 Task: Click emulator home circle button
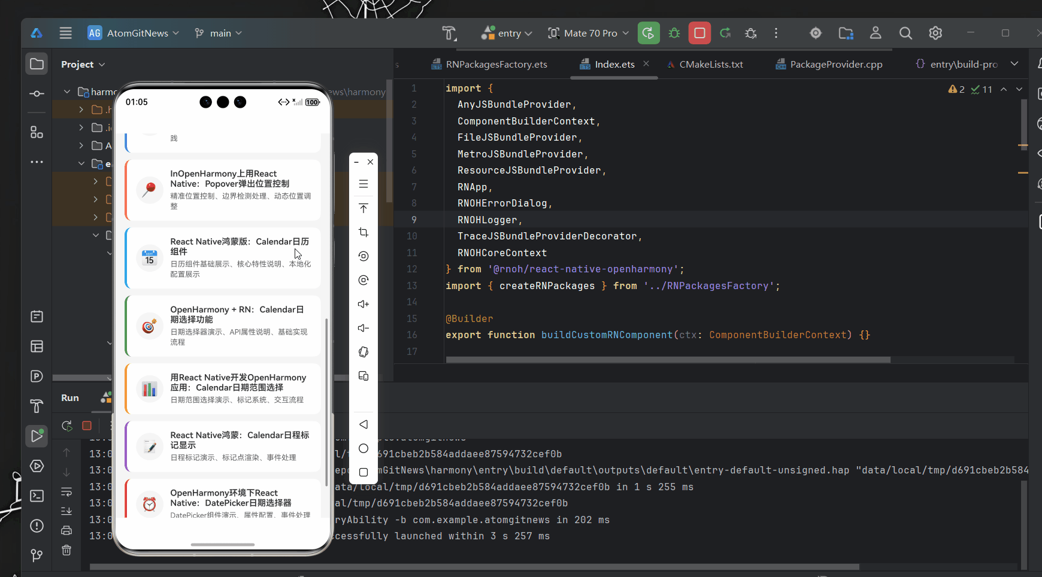pyautogui.click(x=364, y=448)
